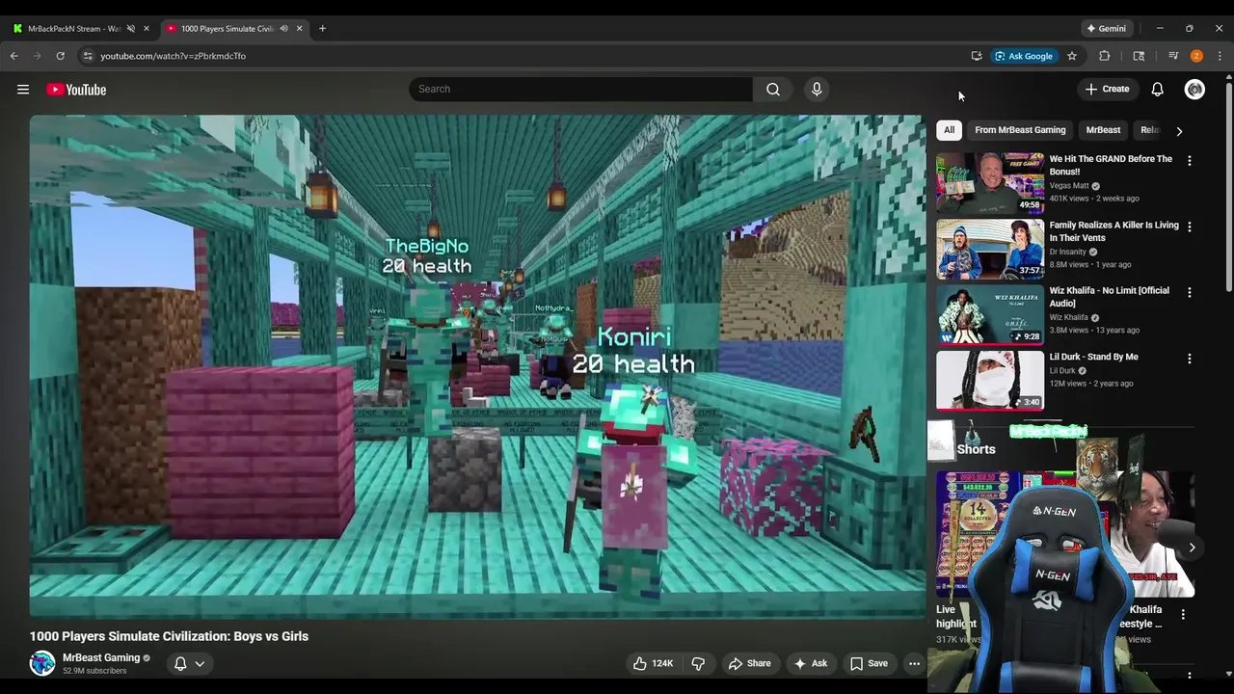Go back to the previous page
1234x694 pixels.
[14, 56]
